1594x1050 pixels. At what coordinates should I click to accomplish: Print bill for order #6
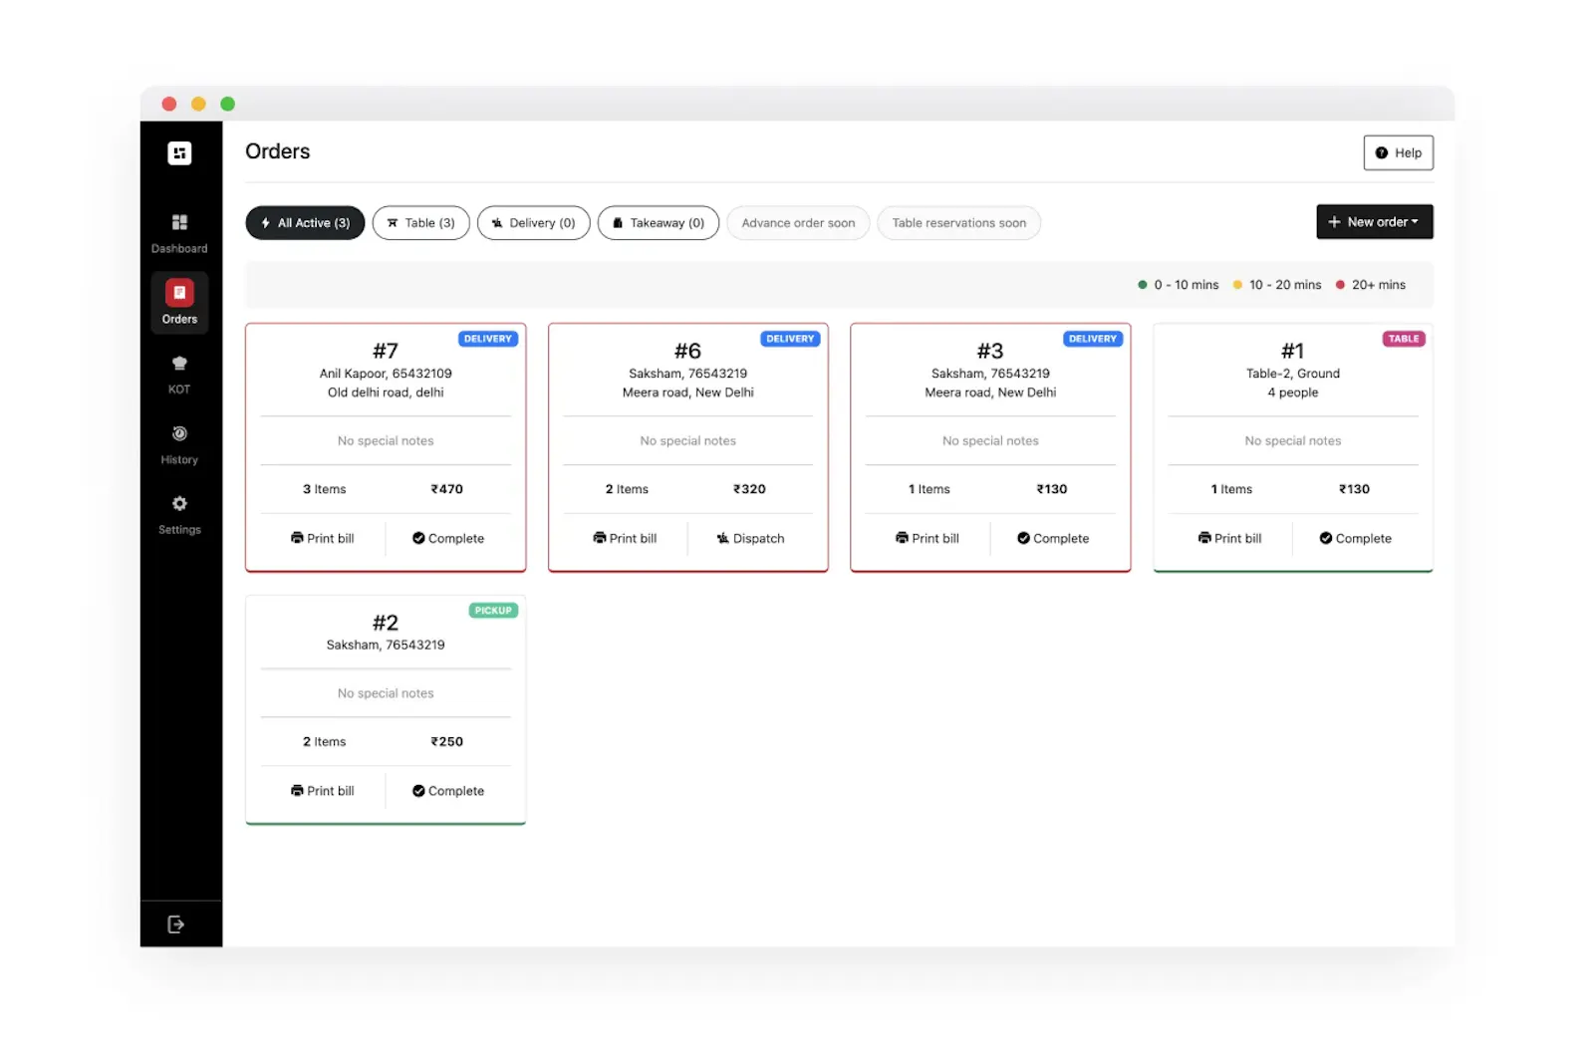tap(625, 538)
